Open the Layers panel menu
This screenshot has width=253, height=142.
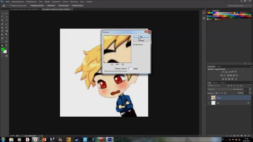pyautogui.click(x=251, y=83)
